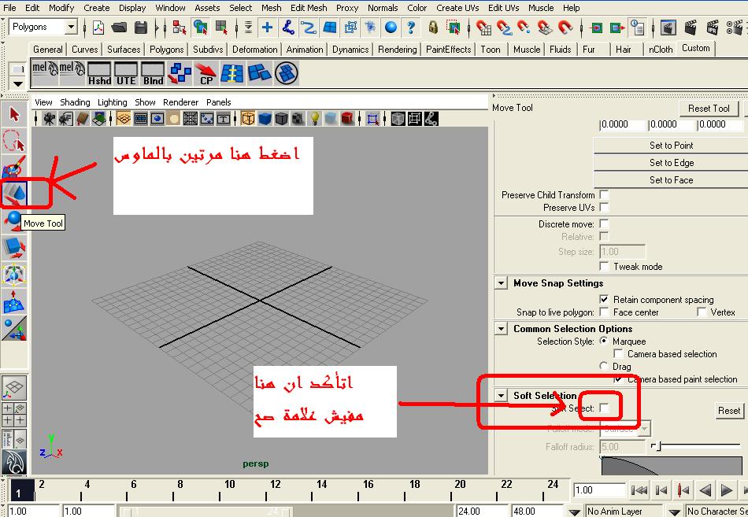Open the Edit Mesh menu
Image resolution: width=748 pixels, height=517 pixels.
point(309,8)
